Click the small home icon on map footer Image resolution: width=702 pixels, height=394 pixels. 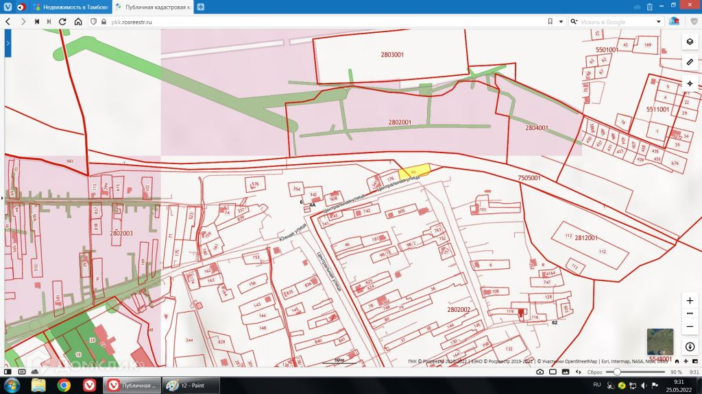pos(677,361)
